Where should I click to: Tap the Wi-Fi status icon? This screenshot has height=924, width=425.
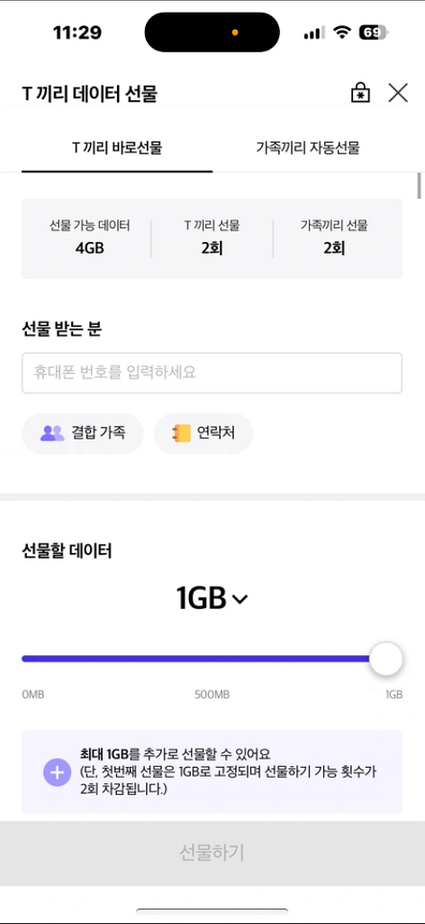[341, 33]
